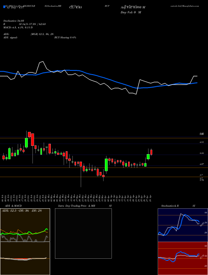Image resolution: width=208 pixels, height=275 pixels.
Task: Click the 'MACD: 4.3, 4.19, 0.11 D' line
Action: click(18, 27)
